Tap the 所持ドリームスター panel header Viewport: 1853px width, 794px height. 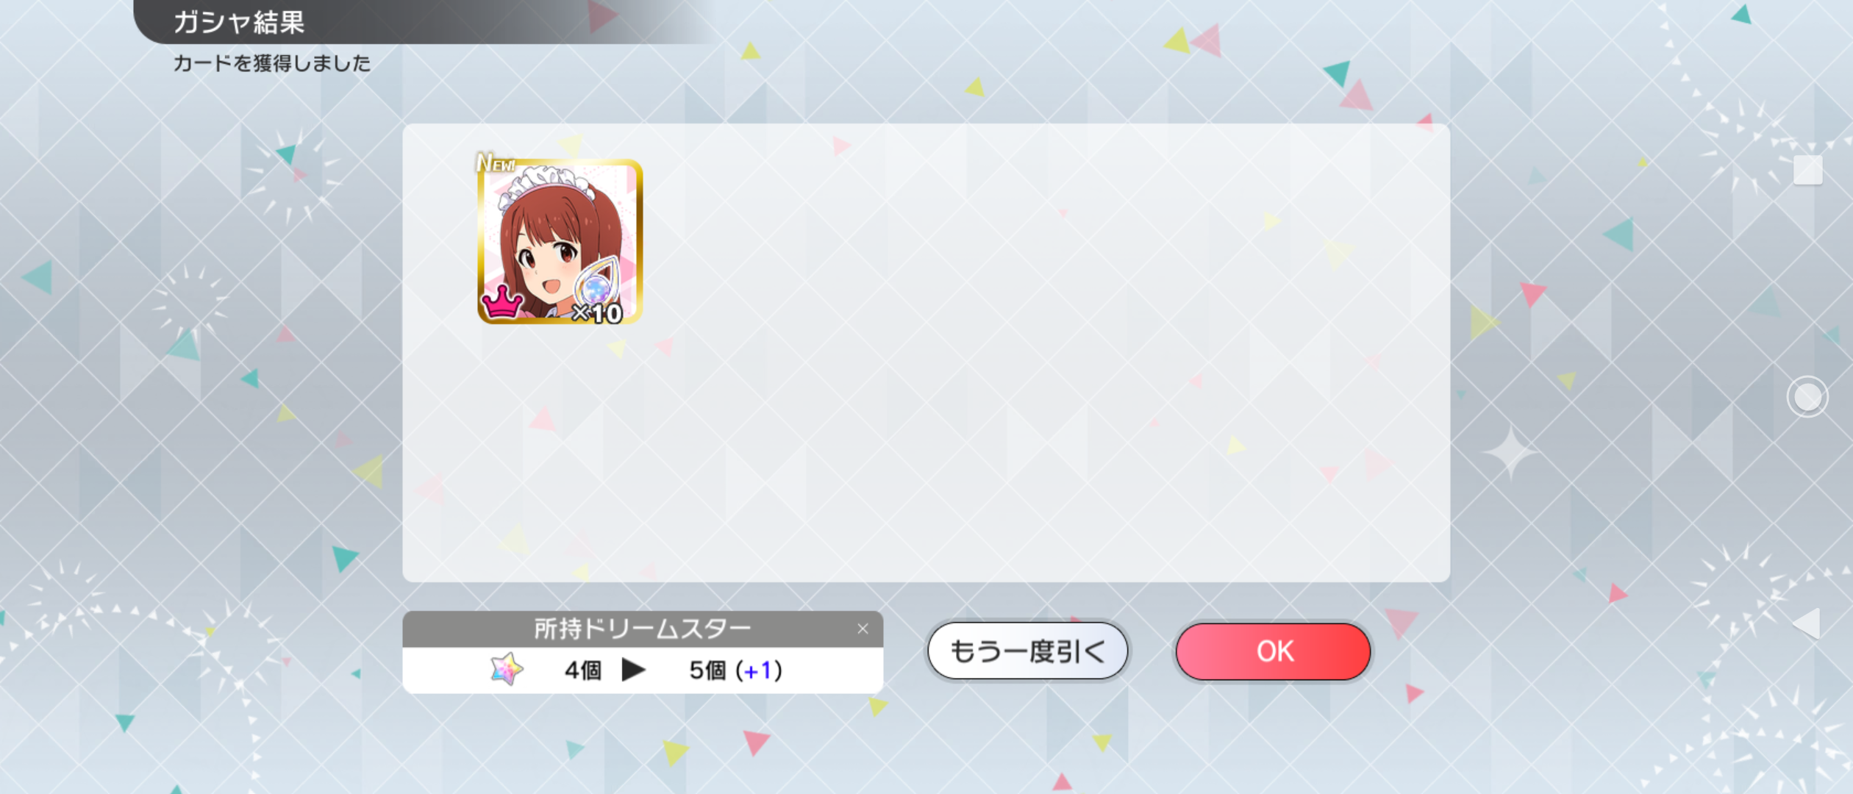pyautogui.click(x=642, y=629)
